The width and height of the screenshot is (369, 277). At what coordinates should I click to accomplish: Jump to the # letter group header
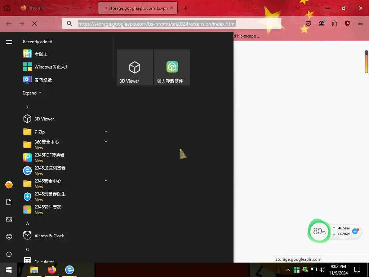click(27, 106)
